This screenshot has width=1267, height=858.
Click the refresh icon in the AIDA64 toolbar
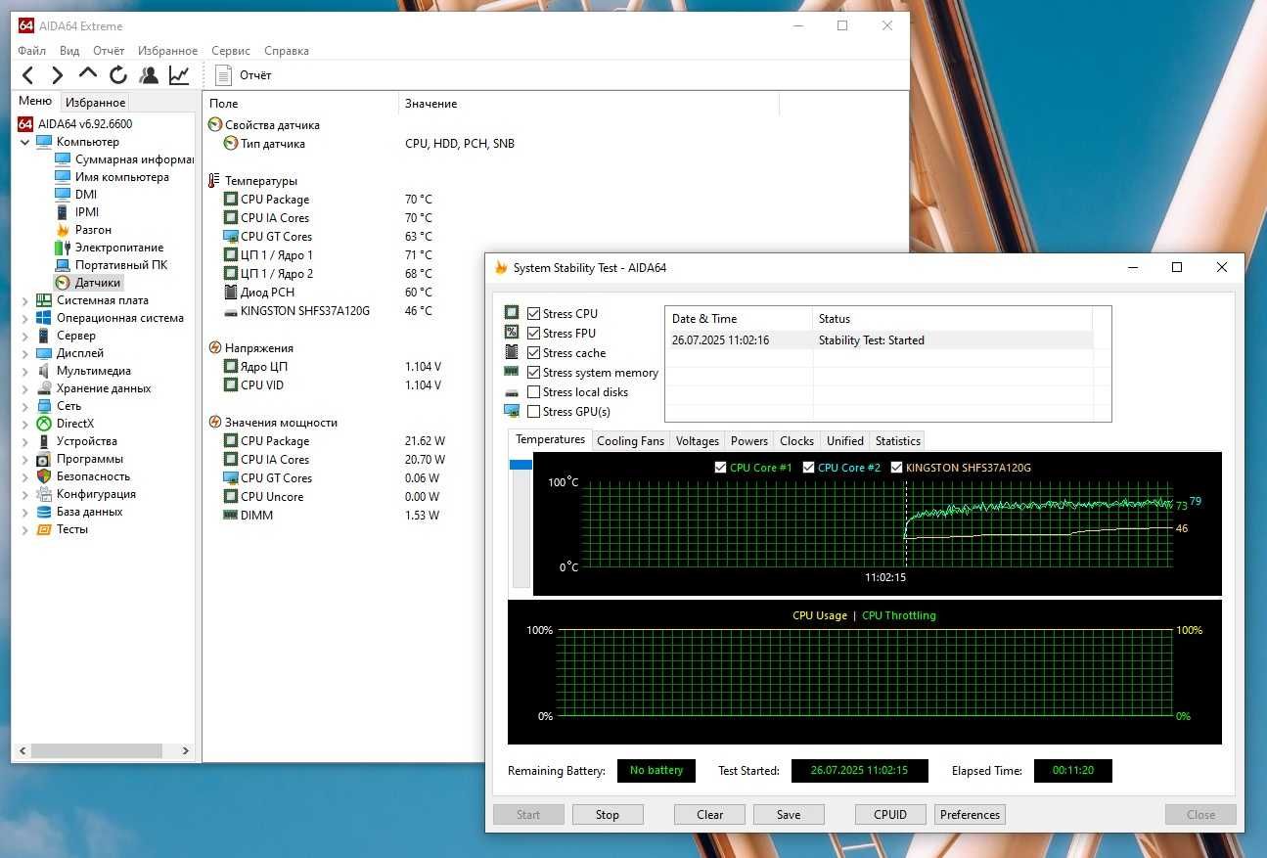[x=118, y=75]
